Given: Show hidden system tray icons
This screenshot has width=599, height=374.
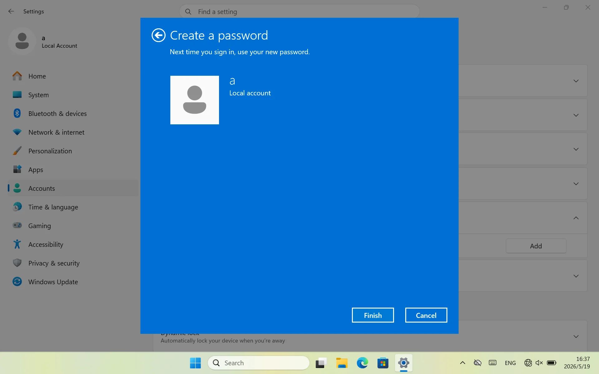Looking at the screenshot, I should click(463, 363).
